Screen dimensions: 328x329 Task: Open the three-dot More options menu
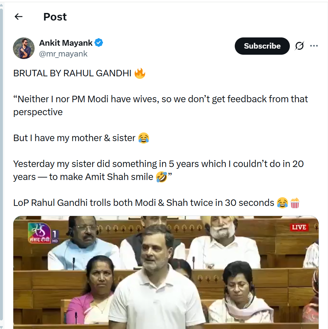(x=314, y=46)
